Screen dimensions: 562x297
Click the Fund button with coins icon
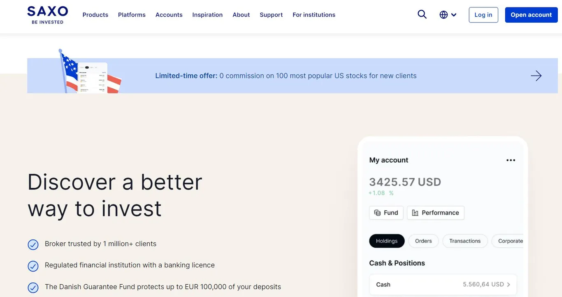tap(386, 213)
